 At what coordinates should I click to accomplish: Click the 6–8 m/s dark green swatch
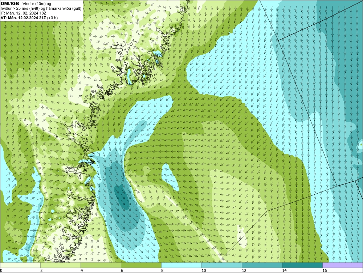point(141,265)
